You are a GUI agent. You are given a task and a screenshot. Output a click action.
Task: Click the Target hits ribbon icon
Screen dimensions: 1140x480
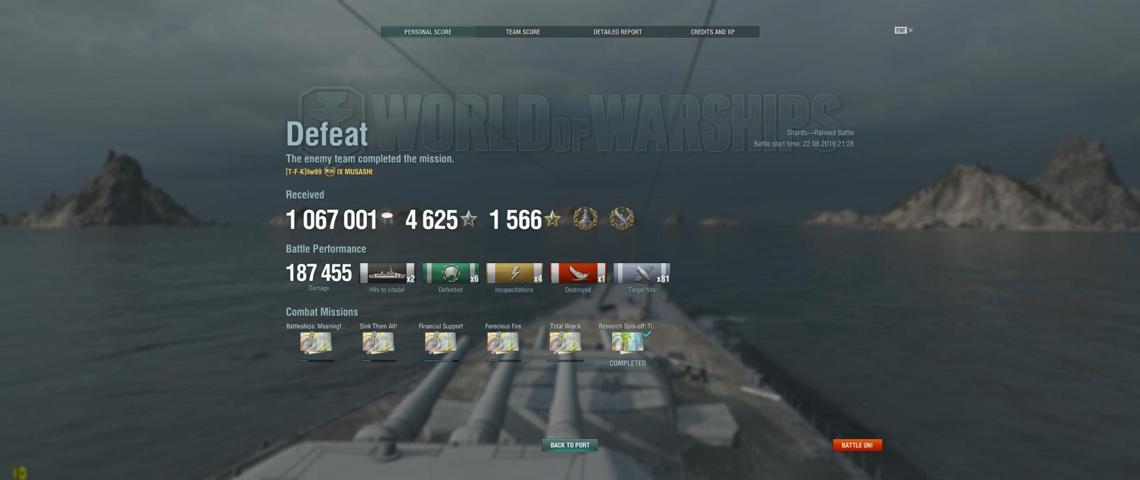(642, 273)
